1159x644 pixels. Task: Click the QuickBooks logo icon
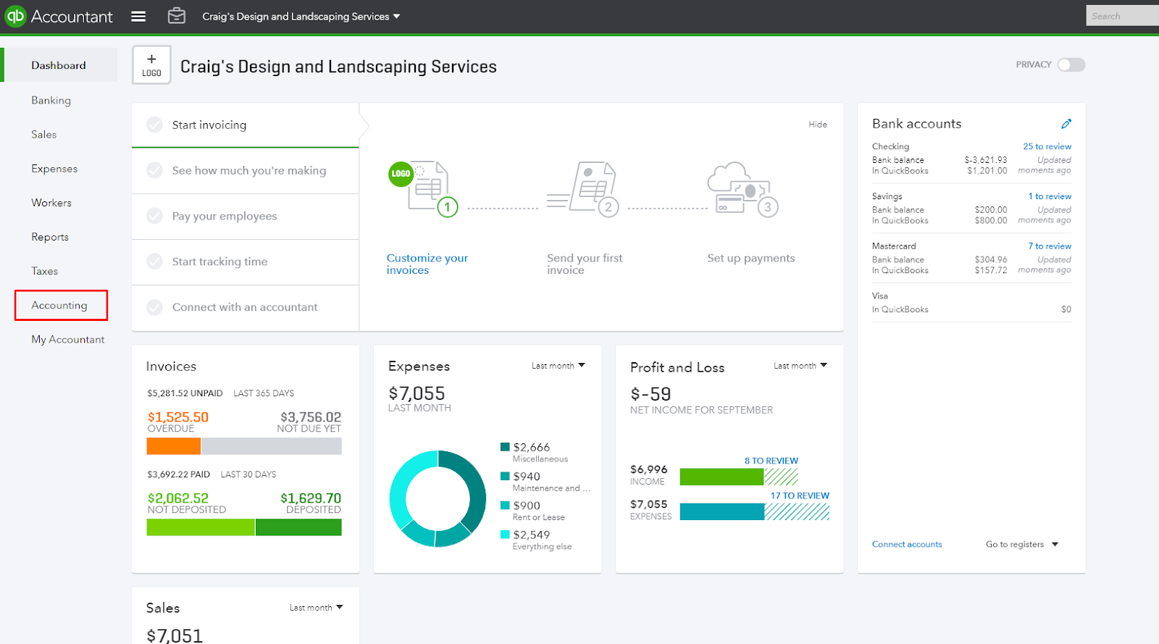click(x=15, y=16)
